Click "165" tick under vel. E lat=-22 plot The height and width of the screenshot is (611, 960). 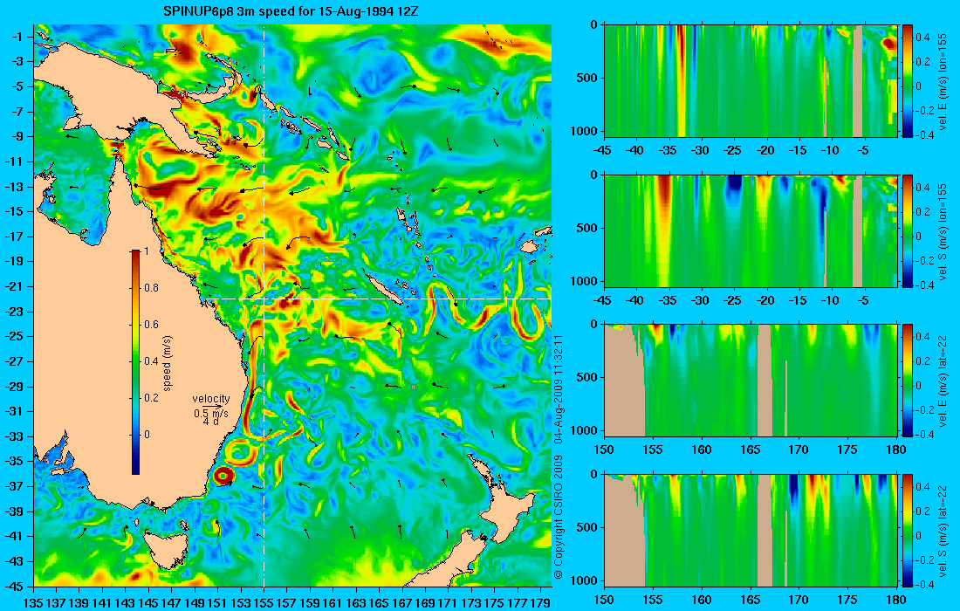click(x=750, y=450)
